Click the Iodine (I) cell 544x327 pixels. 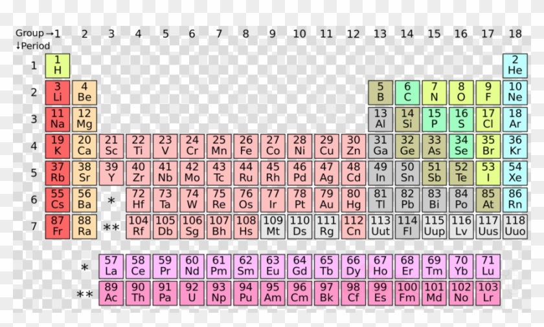click(x=488, y=173)
